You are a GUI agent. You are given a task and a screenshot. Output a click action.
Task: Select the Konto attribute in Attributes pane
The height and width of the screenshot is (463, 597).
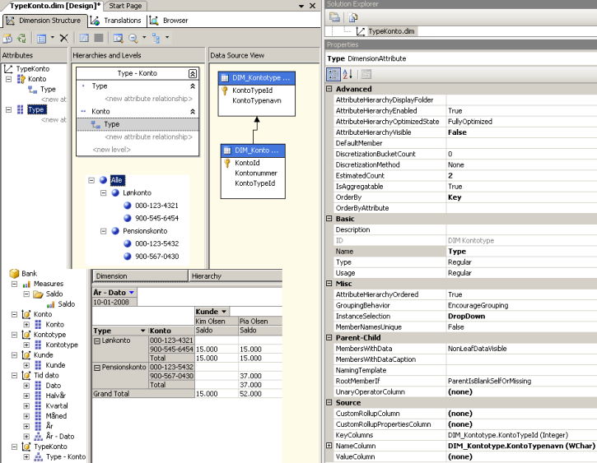(x=37, y=79)
